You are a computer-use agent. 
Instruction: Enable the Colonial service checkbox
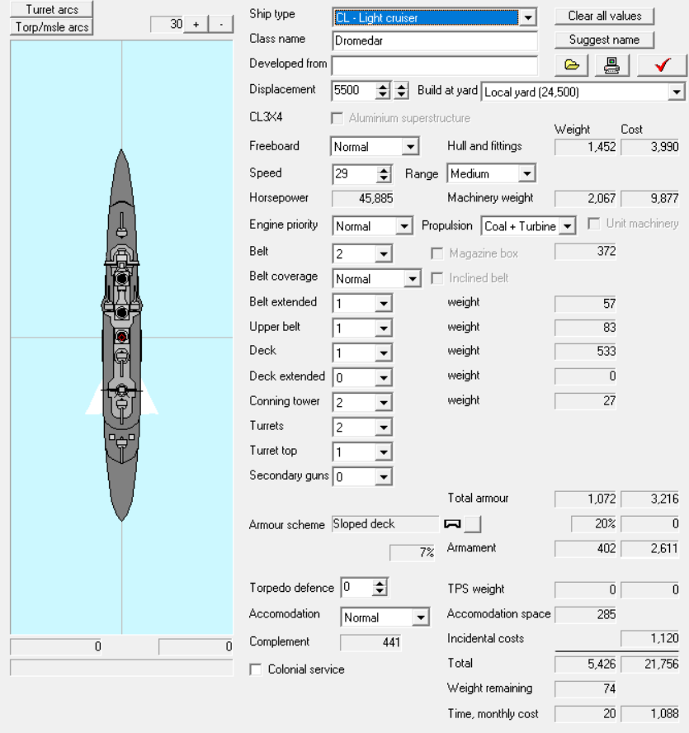click(256, 669)
